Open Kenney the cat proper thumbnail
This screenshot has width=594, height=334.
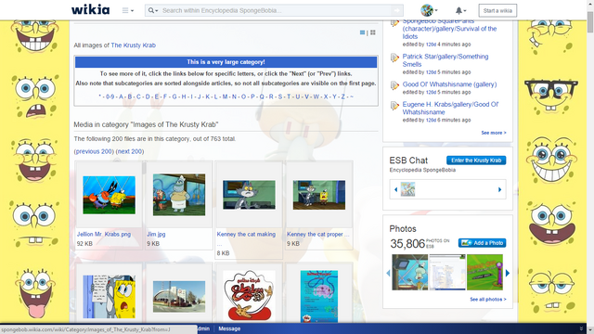pos(319,195)
